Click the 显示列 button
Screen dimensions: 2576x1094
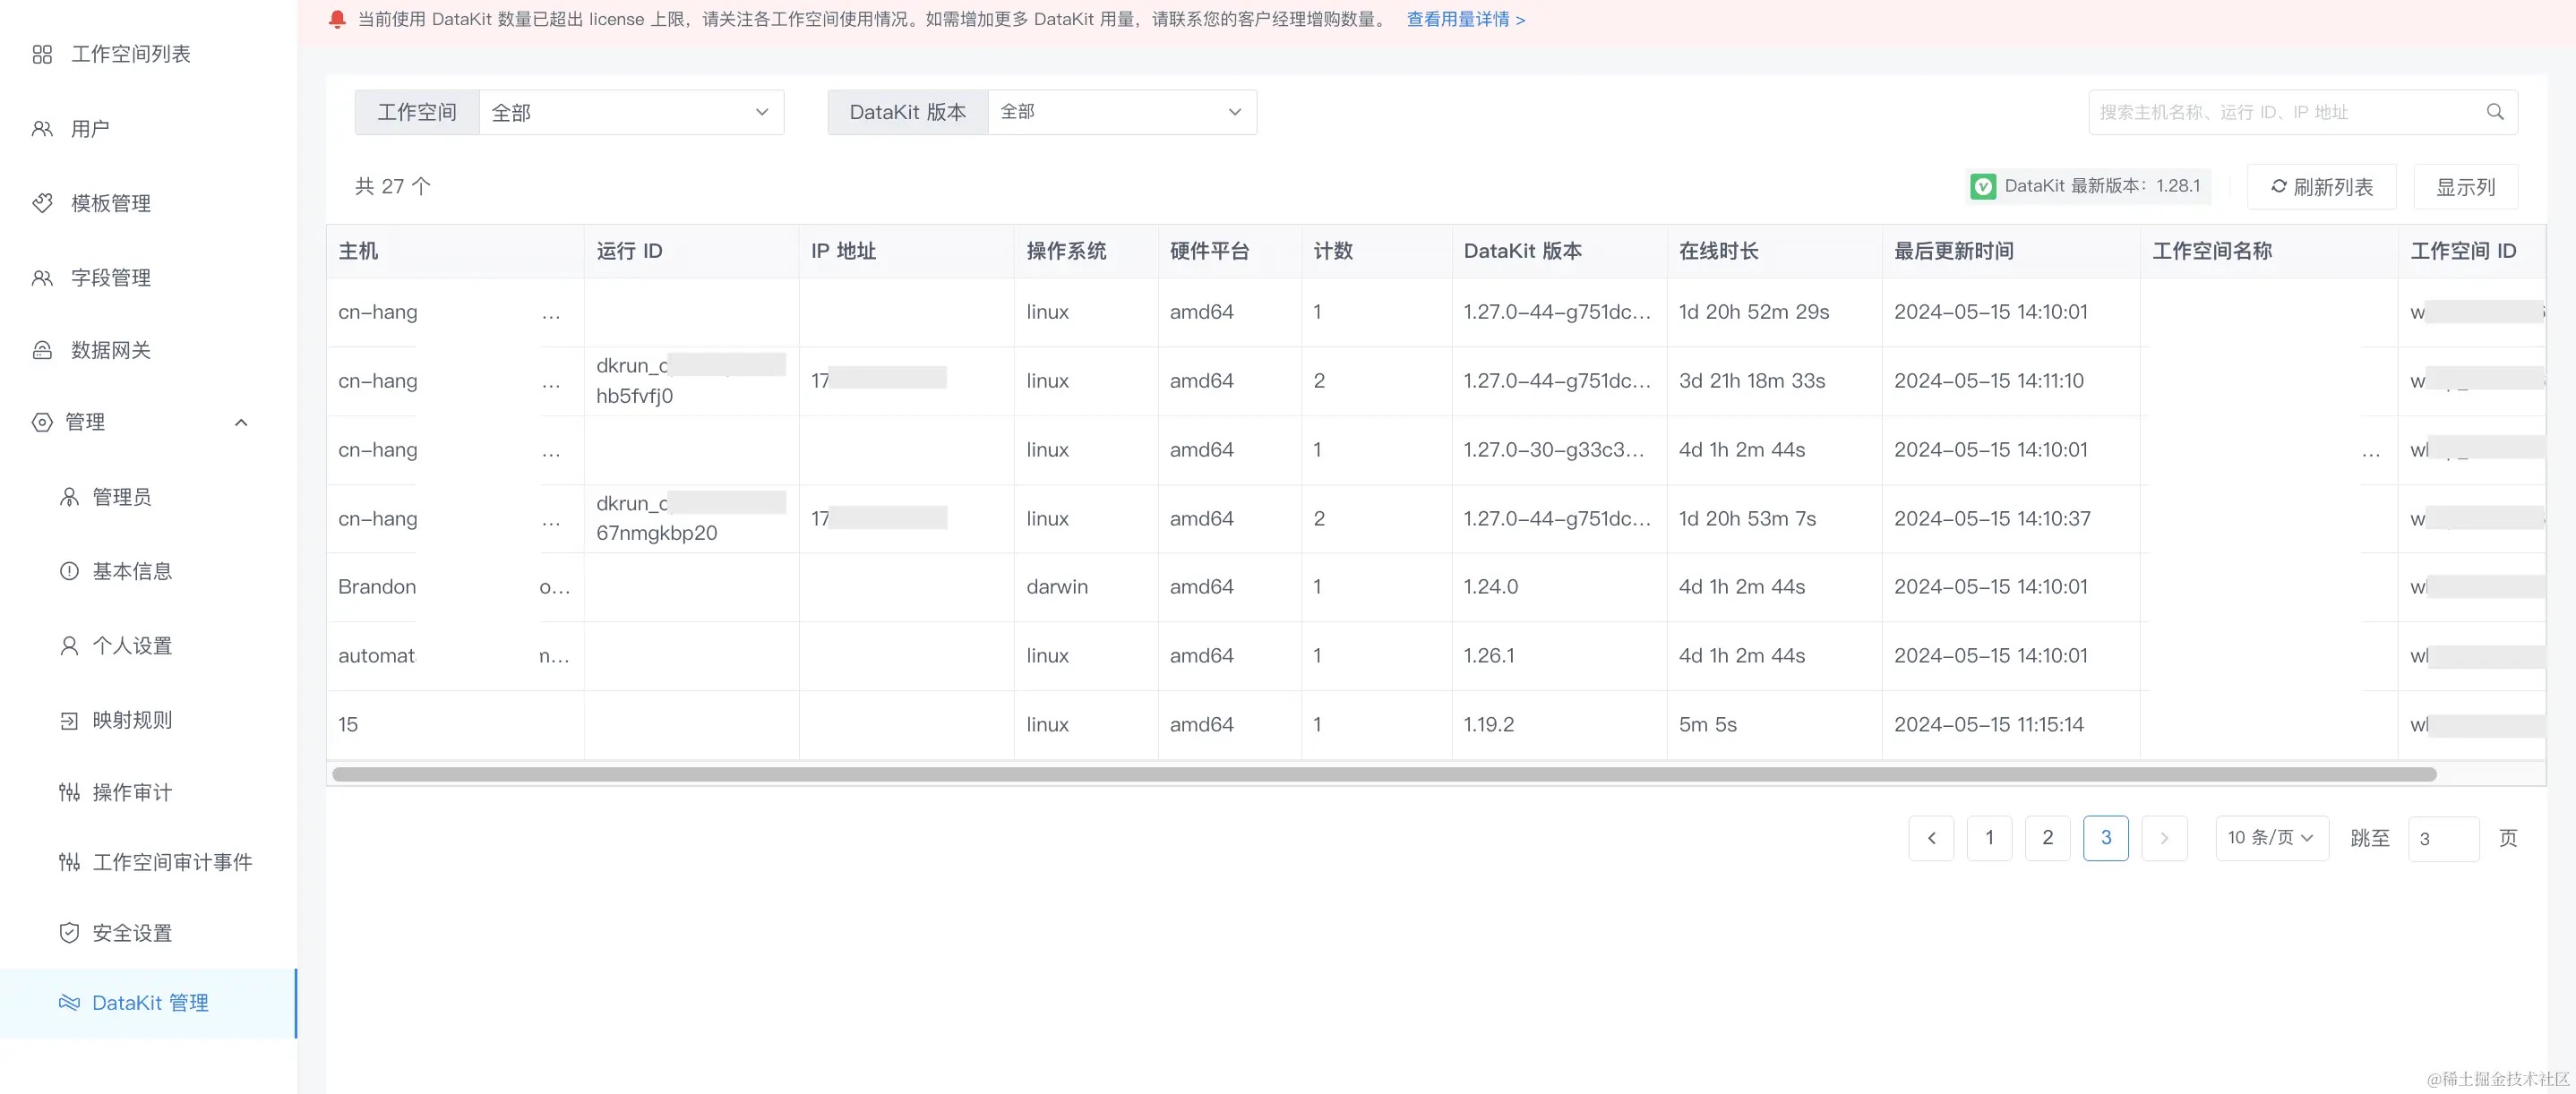coord(2465,187)
